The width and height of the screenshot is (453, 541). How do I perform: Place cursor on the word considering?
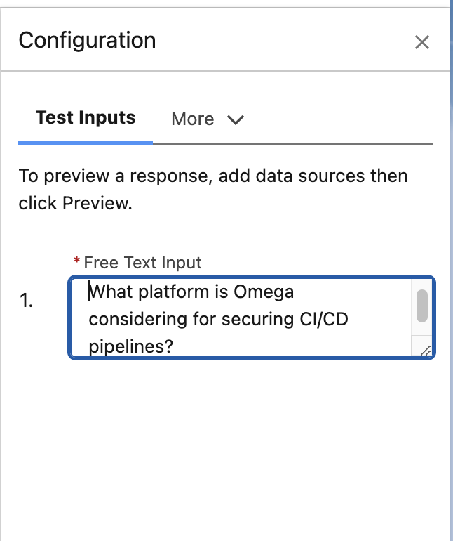pos(131,320)
